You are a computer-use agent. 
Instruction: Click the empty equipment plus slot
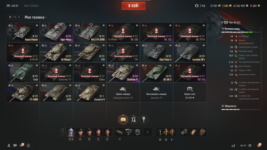coord(148,132)
